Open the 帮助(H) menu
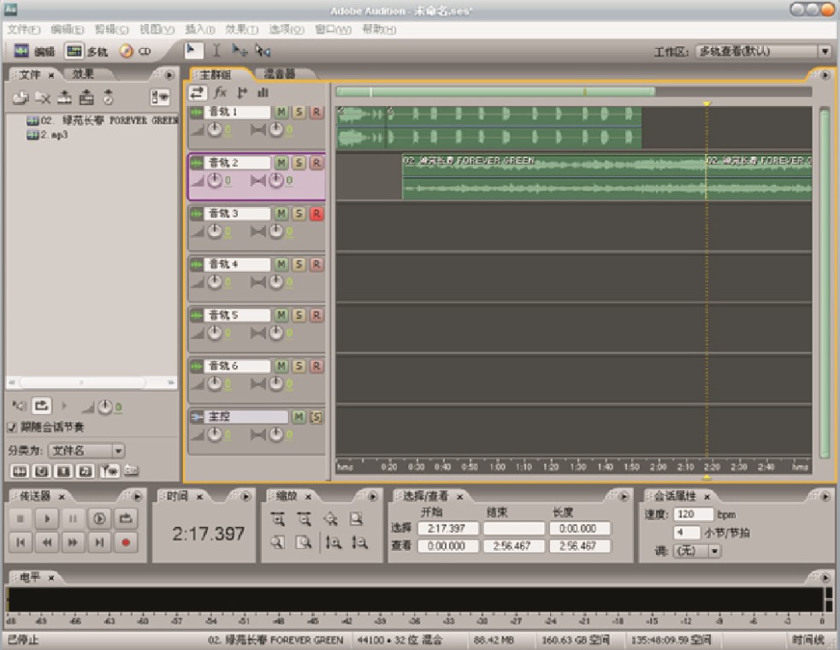 click(379, 29)
